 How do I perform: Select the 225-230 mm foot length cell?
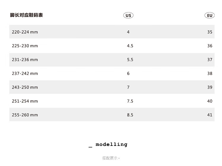pyautogui.click(x=25, y=46)
